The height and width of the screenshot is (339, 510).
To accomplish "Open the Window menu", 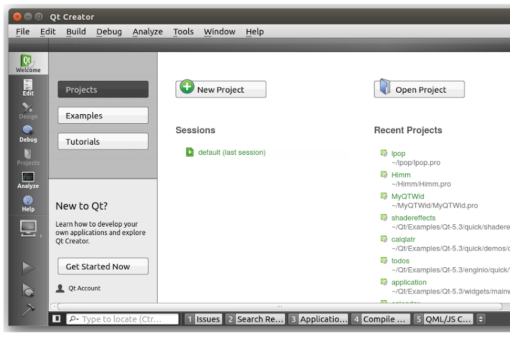I will click(x=219, y=32).
